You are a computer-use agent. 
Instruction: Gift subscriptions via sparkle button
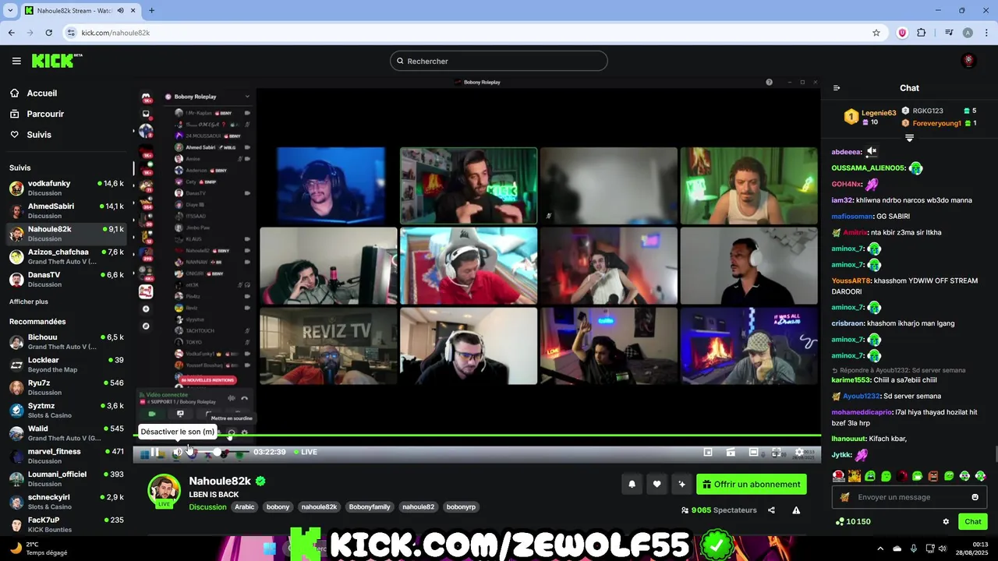click(681, 485)
